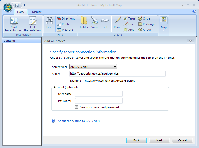The height and width of the screenshot is (148, 199).
Task: Click the Server URL text field
Action: point(117,74)
